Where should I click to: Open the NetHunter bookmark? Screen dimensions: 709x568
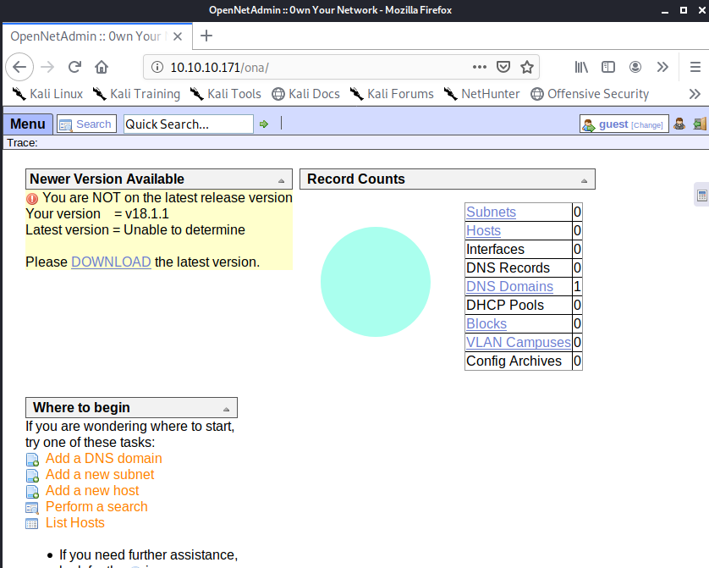point(481,94)
